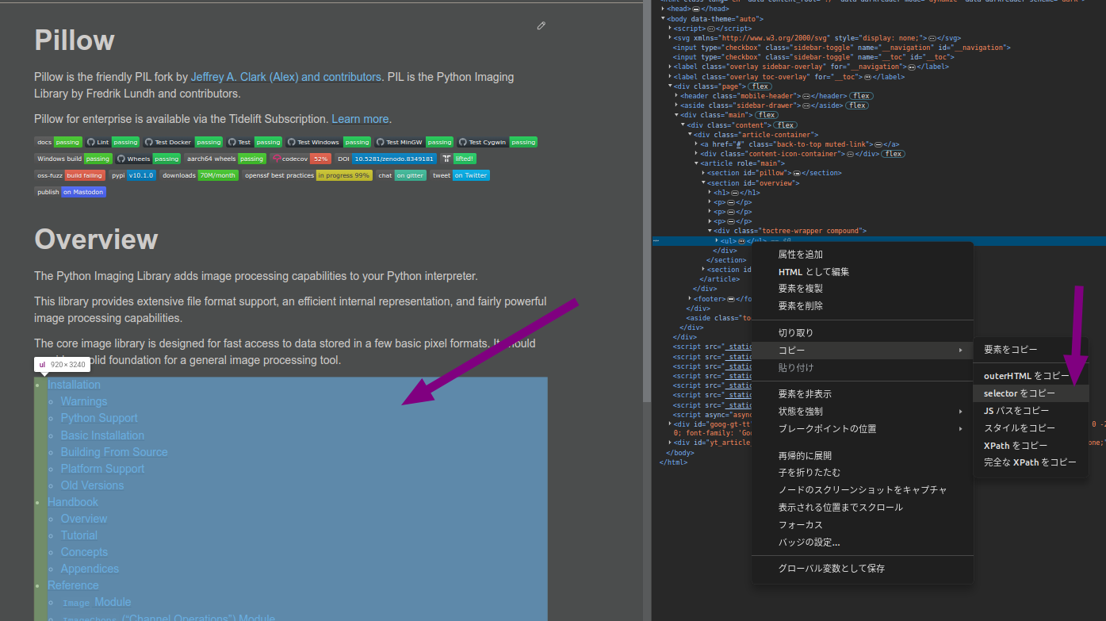Open the Tutorial link
Screen dimensions: 1106x621
79,535
